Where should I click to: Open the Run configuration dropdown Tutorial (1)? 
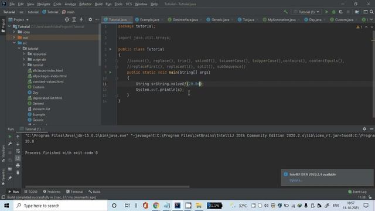click(306, 12)
